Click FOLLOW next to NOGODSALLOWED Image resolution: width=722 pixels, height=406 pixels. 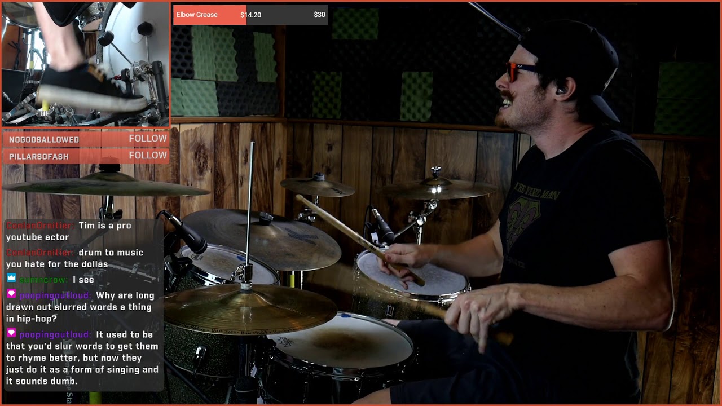148,139
